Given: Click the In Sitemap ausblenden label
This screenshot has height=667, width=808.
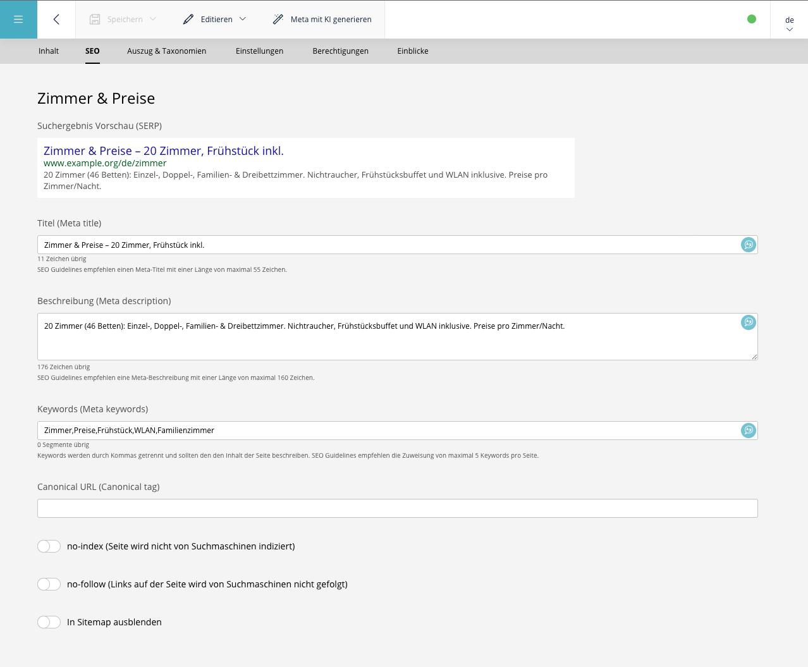Looking at the screenshot, I should click(x=114, y=622).
